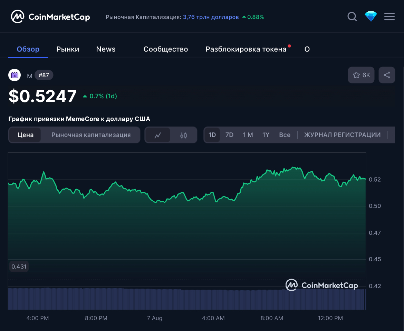This screenshot has width=404, height=331.
Task: Click the $0.5247 price value
Action: point(42,96)
